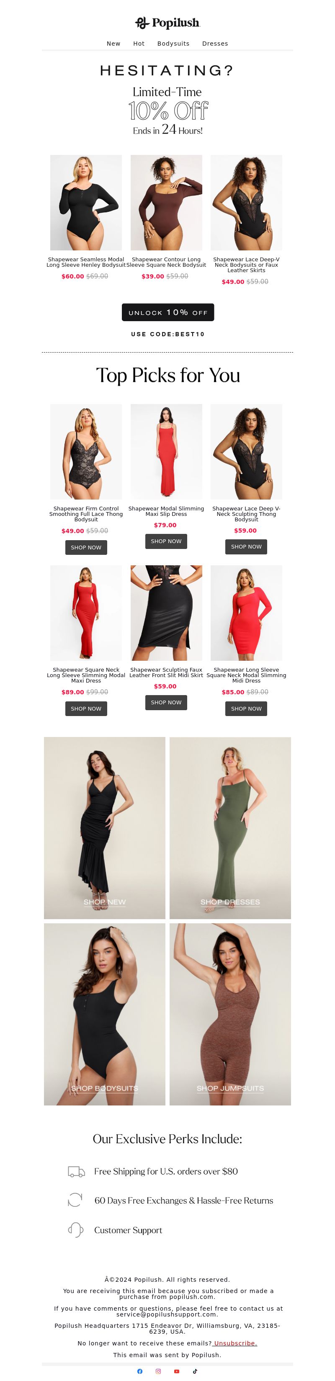
Task: Open the Hot navigation menu item
Action: click(139, 44)
